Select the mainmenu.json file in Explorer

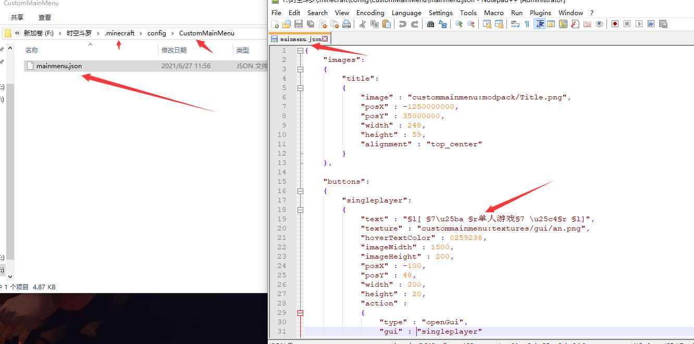pos(58,66)
